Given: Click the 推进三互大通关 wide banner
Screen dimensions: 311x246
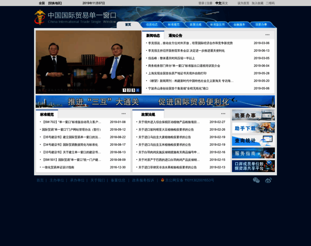Looking at the screenshot, I should tap(155, 102).
